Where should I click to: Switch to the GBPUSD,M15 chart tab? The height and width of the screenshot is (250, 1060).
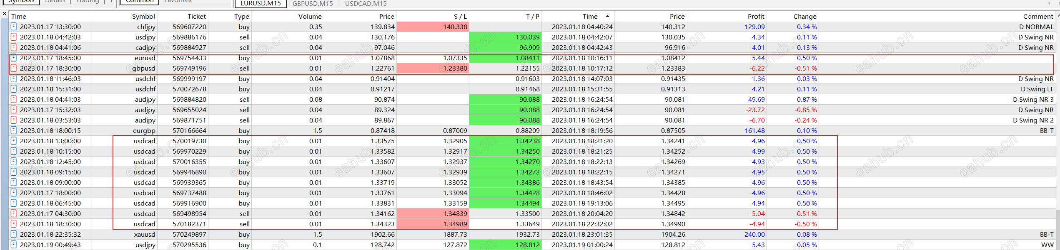tap(313, 3)
